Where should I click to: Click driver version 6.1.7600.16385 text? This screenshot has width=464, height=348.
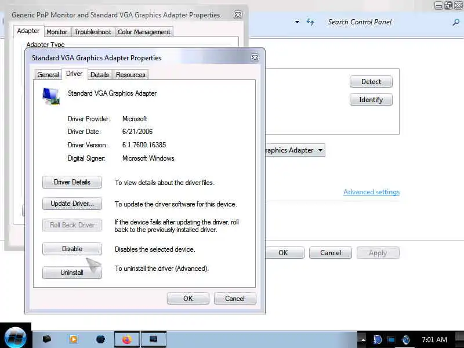[x=144, y=145]
